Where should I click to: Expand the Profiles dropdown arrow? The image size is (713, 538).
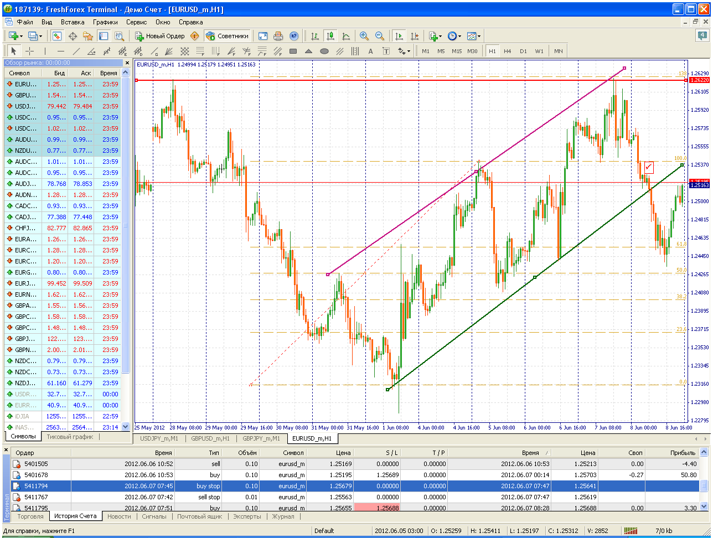[x=41, y=36]
